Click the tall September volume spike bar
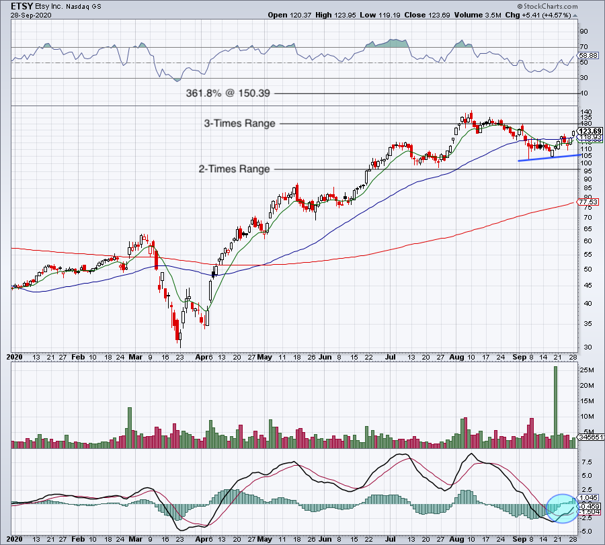Image resolution: width=605 pixels, height=545 pixels. coord(556,407)
